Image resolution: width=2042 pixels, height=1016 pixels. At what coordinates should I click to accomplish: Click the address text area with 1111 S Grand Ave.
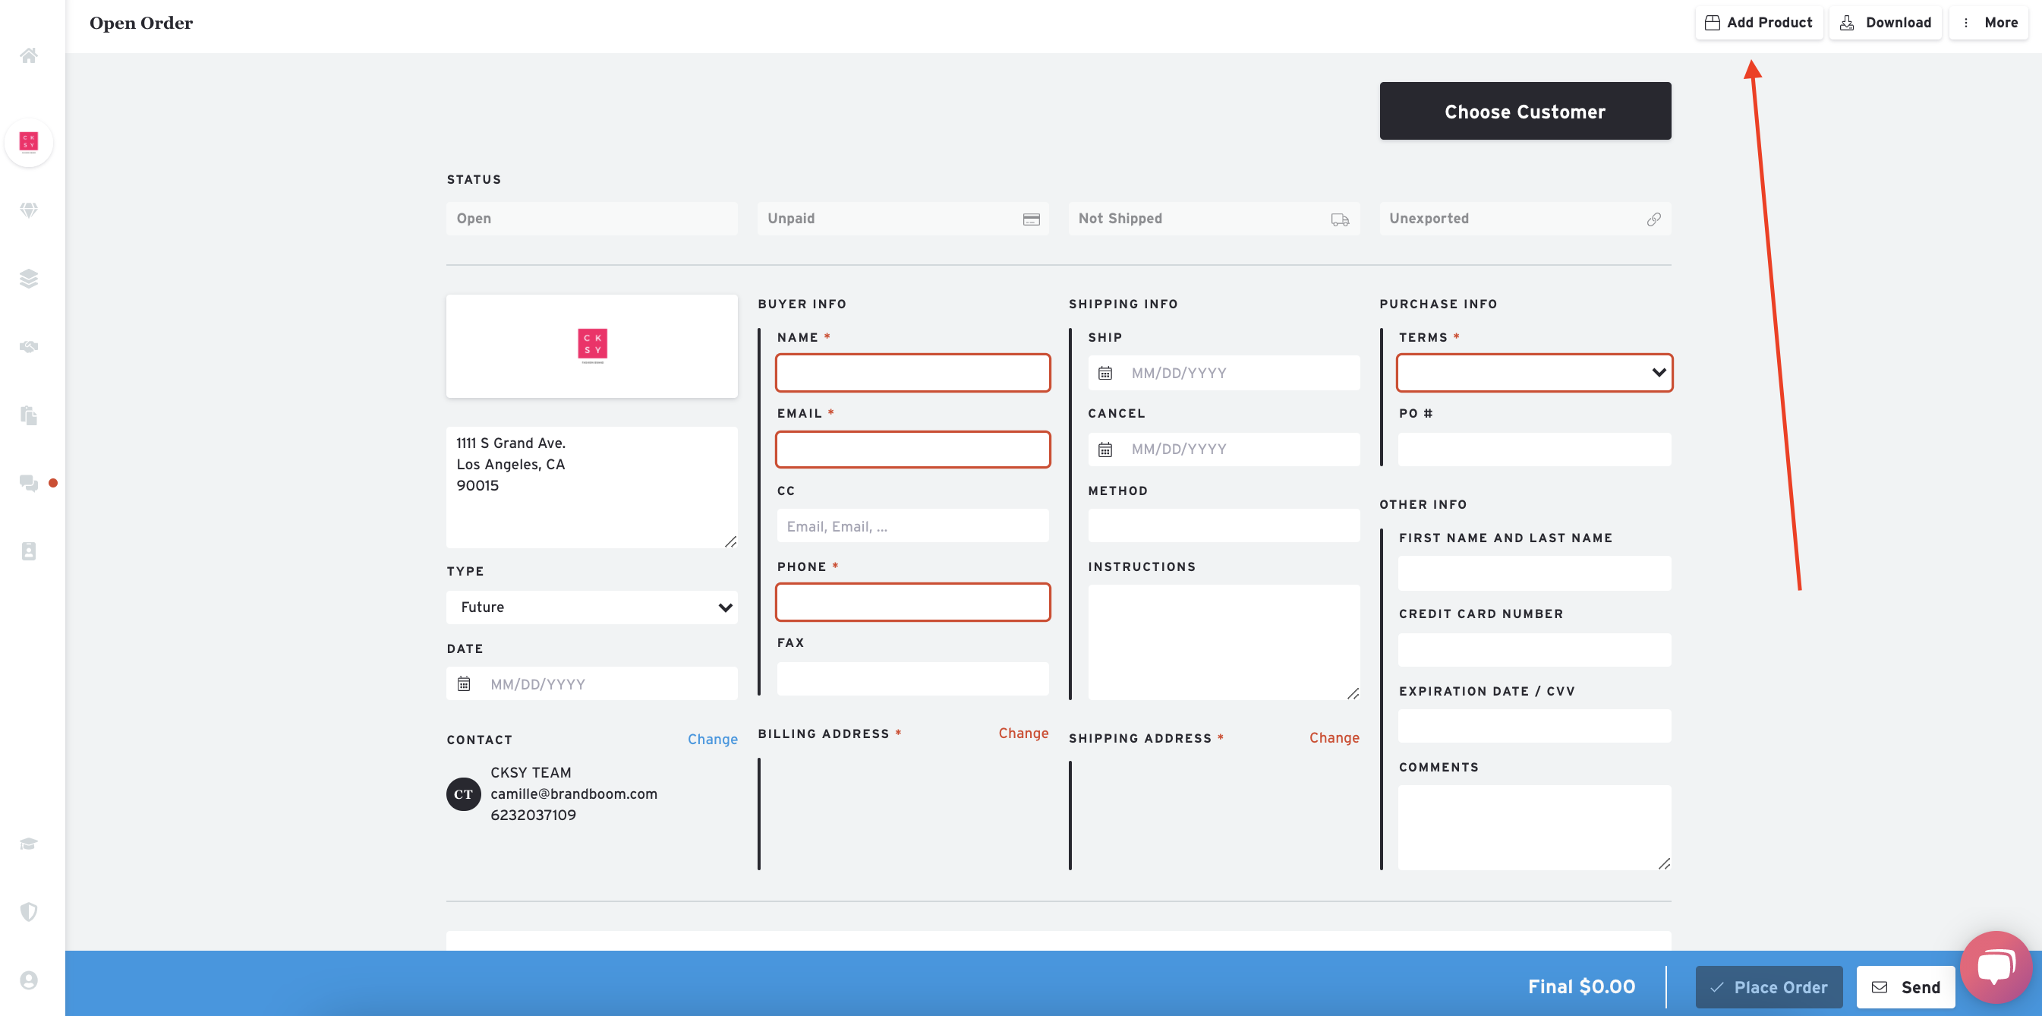click(x=591, y=487)
